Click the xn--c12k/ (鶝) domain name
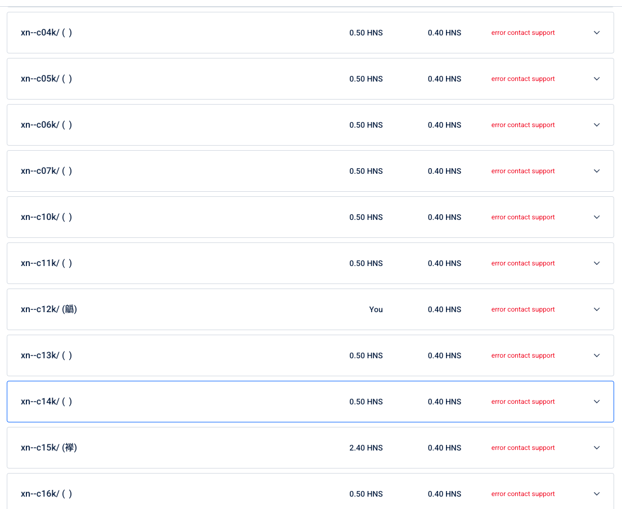The image size is (622, 509). coord(49,309)
